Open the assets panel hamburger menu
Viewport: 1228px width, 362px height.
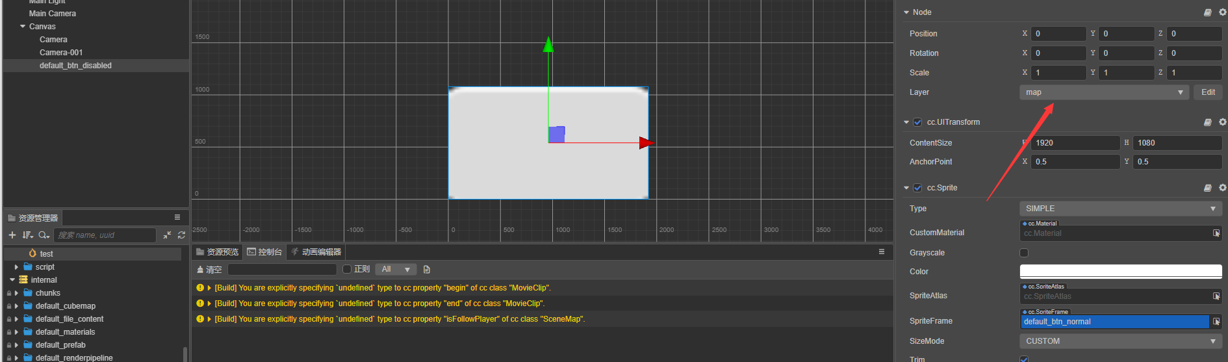point(177,218)
